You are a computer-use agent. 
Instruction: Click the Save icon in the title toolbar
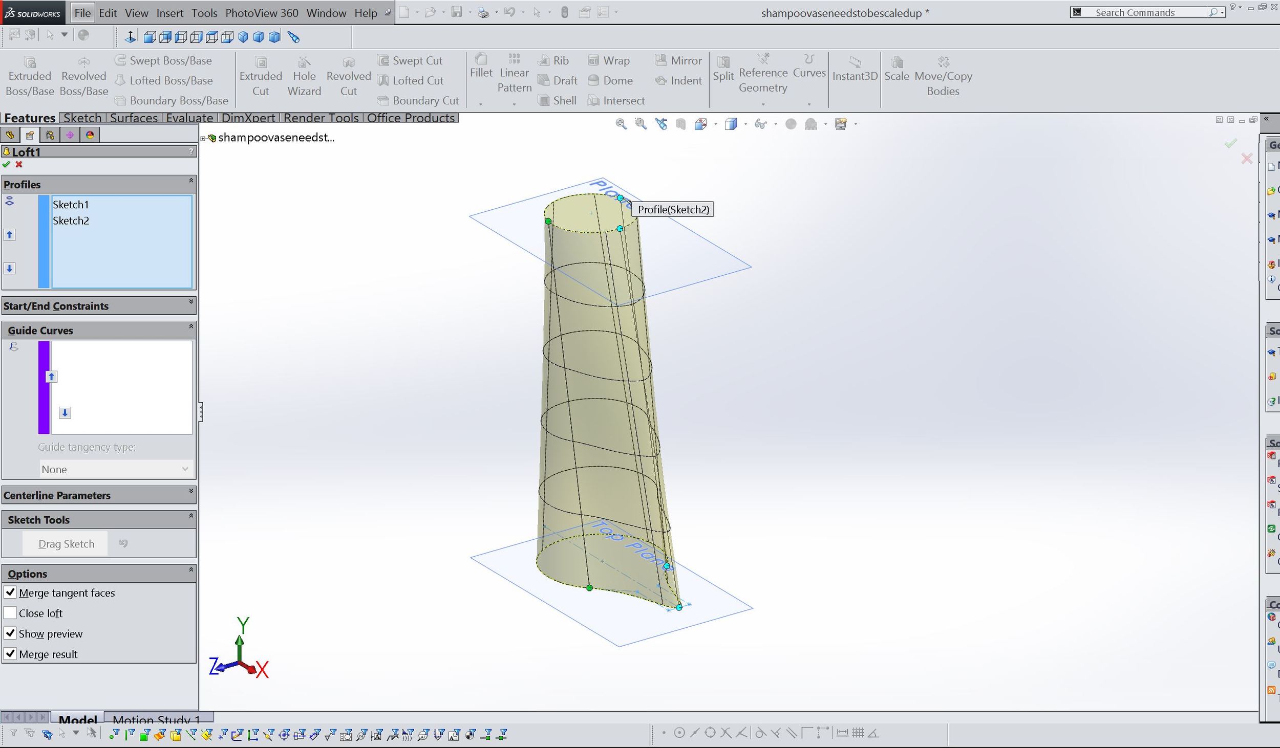click(x=457, y=12)
